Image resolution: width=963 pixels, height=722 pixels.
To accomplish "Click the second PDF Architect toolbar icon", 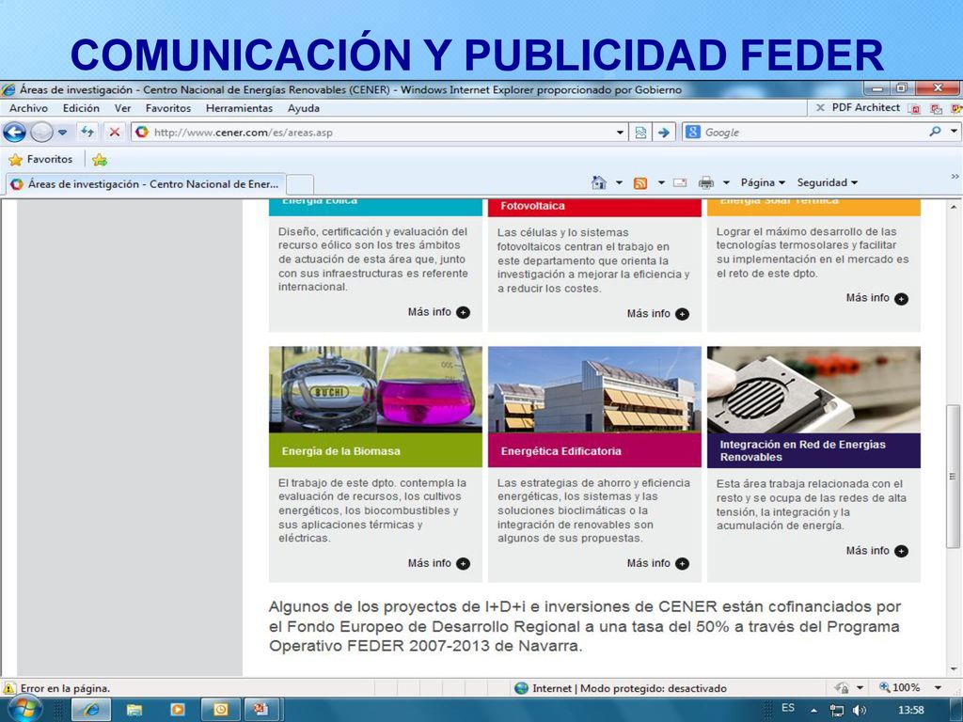I will [936, 109].
